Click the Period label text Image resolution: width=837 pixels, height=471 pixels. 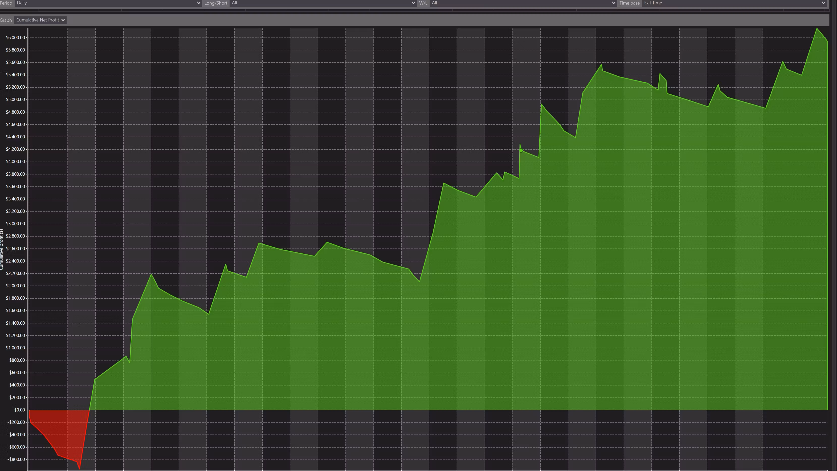click(6, 3)
